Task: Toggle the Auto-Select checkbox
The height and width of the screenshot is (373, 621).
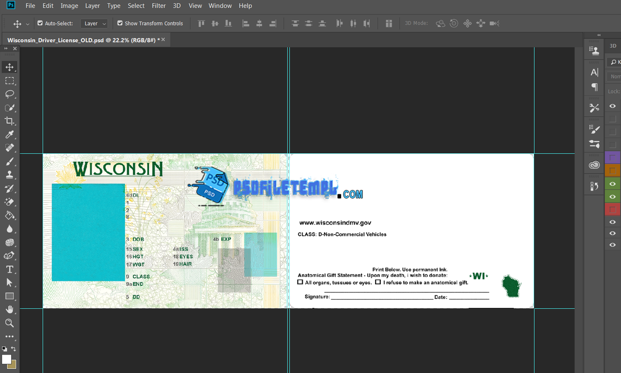Action: [40, 23]
